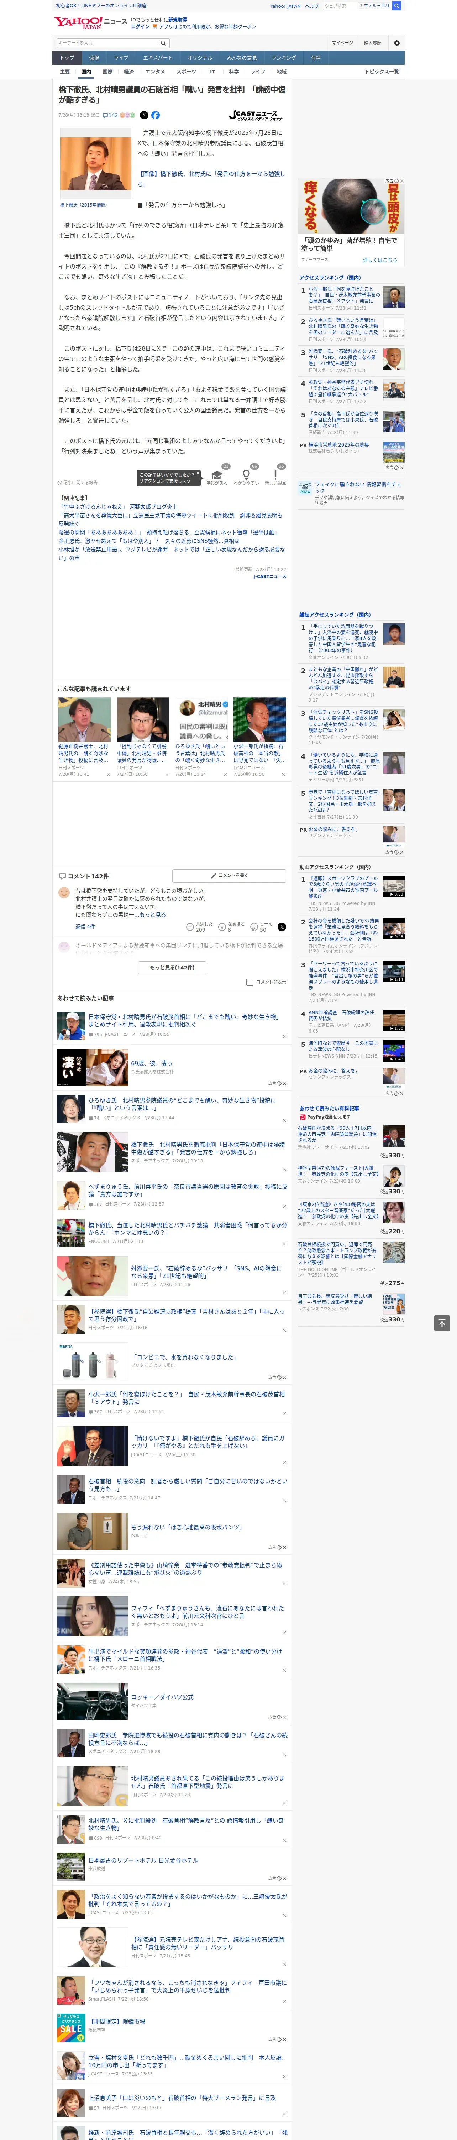Screen dimensions: 457x2140
Task: Open the ランキング navigation tab
Action: [284, 58]
